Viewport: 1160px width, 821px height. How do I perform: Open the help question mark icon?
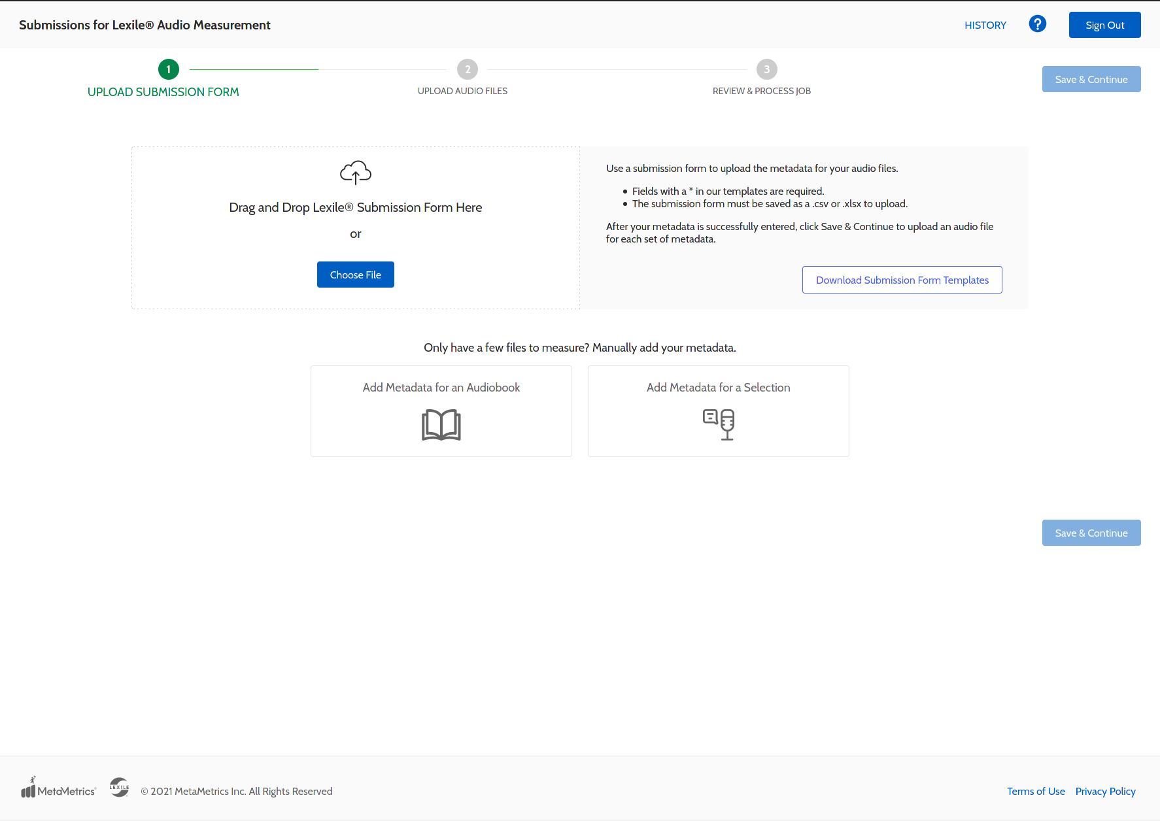point(1037,24)
